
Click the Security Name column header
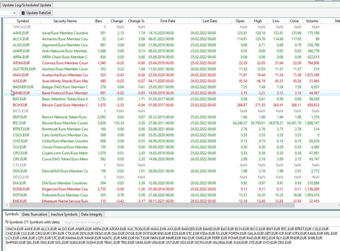pyautogui.click(x=65, y=21)
